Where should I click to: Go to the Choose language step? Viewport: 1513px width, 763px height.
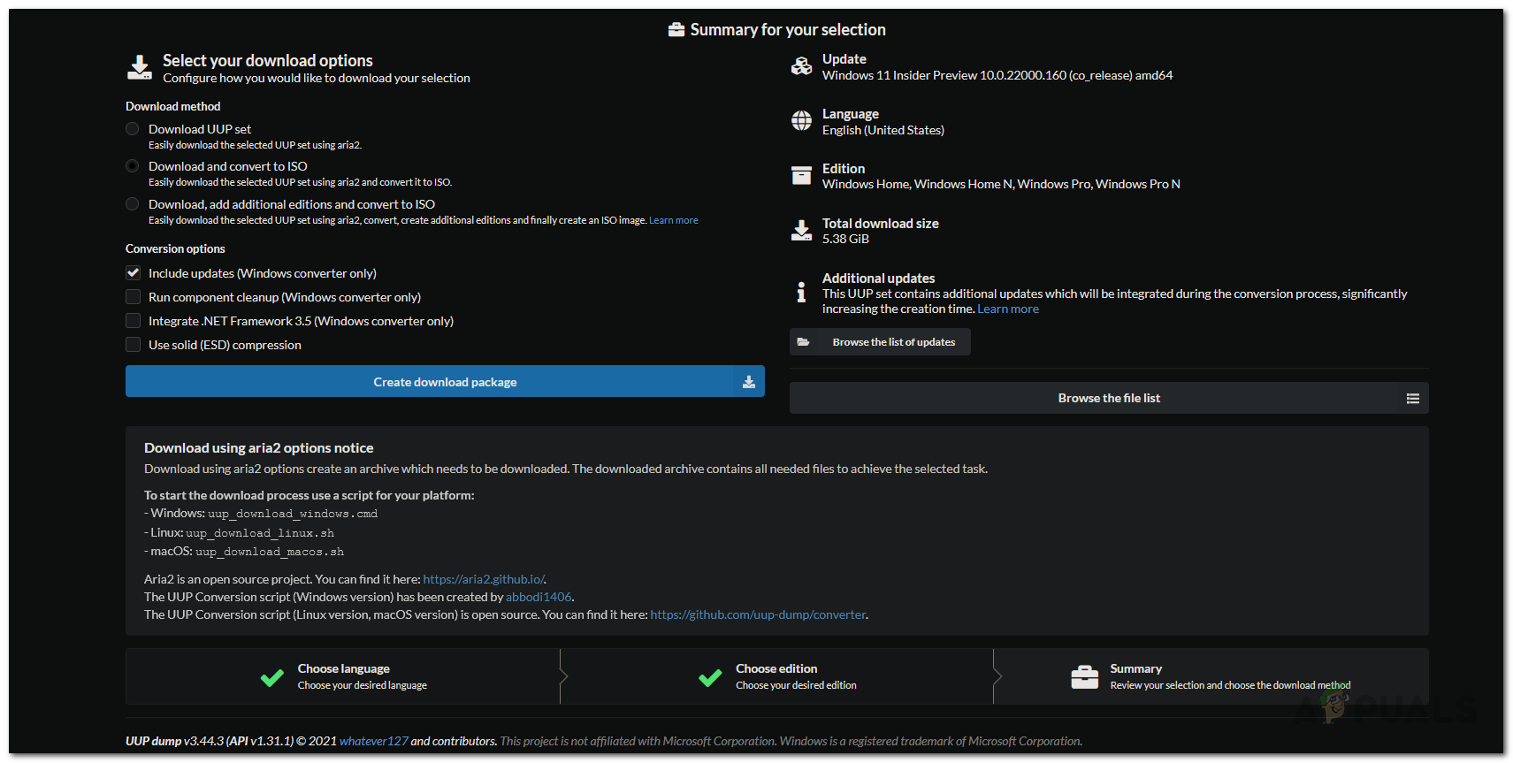coord(343,676)
